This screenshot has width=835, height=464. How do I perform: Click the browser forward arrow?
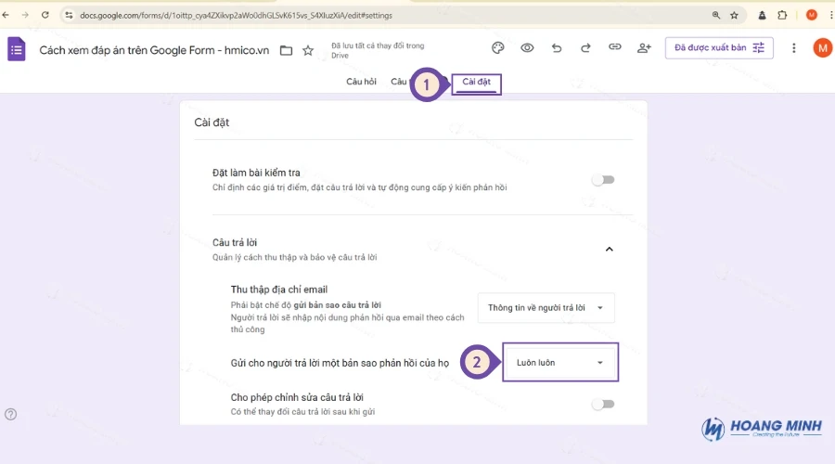click(x=25, y=15)
